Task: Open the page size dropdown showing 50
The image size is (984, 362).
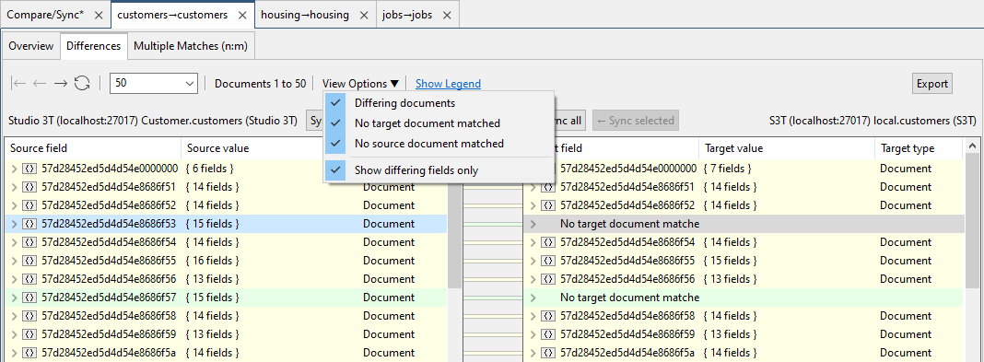Action: click(154, 84)
